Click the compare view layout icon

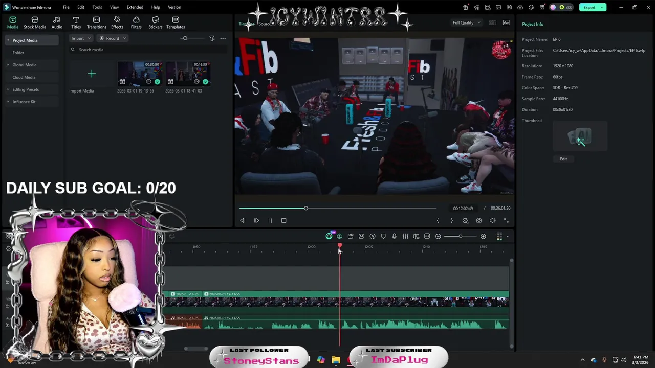click(492, 22)
